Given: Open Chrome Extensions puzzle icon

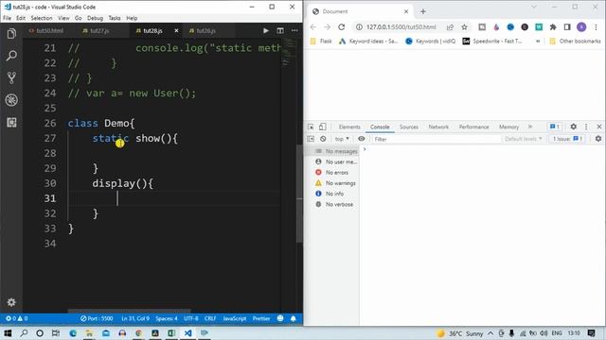Looking at the screenshot, I should (553, 27).
